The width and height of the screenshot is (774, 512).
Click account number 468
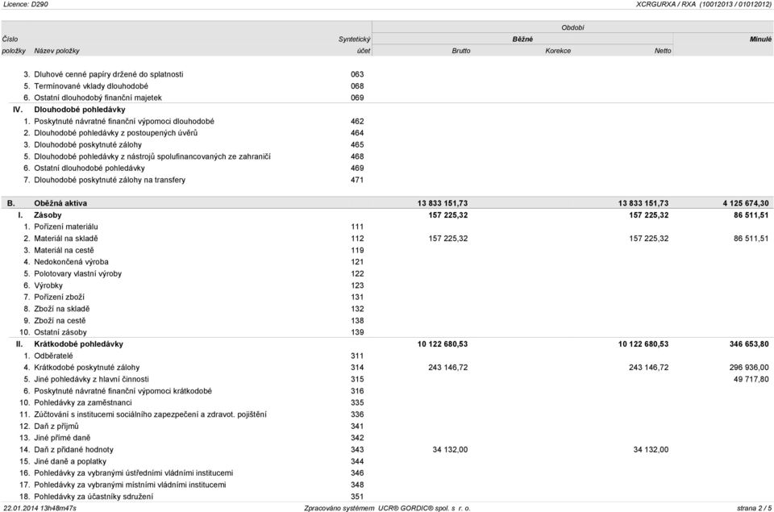point(357,156)
